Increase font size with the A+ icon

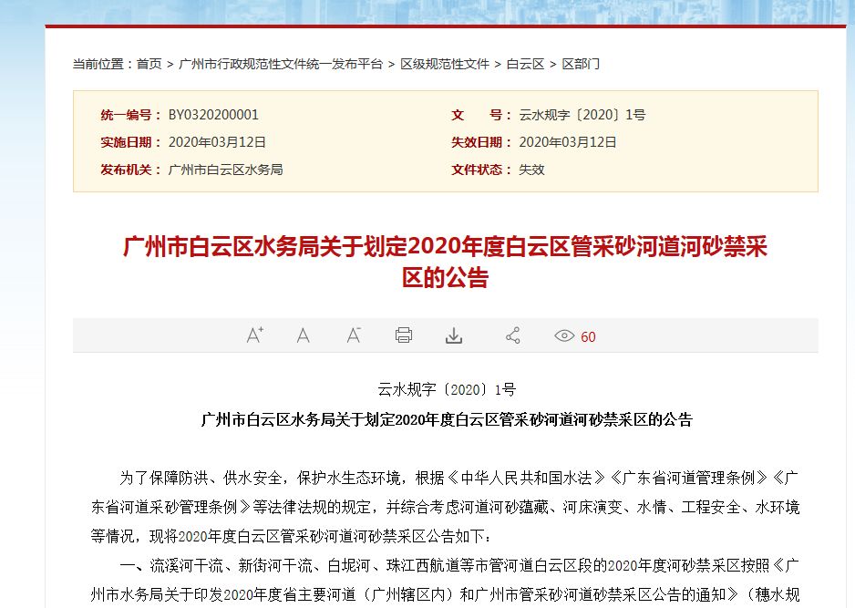click(253, 335)
